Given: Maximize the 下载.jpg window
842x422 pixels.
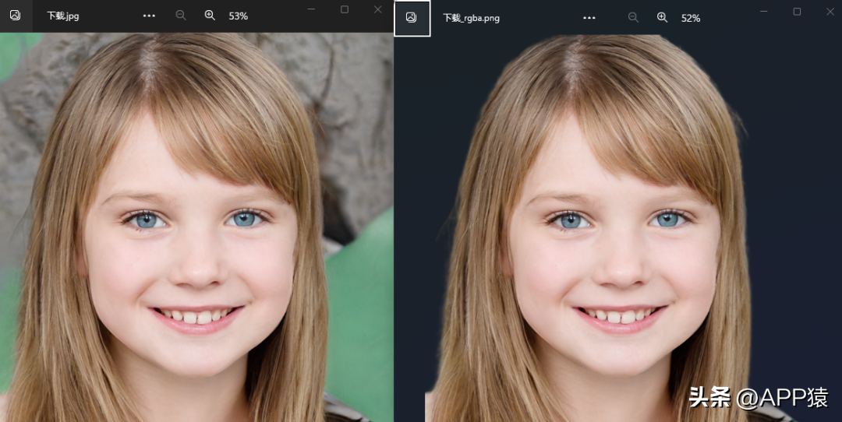Looking at the screenshot, I should point(345,9).
